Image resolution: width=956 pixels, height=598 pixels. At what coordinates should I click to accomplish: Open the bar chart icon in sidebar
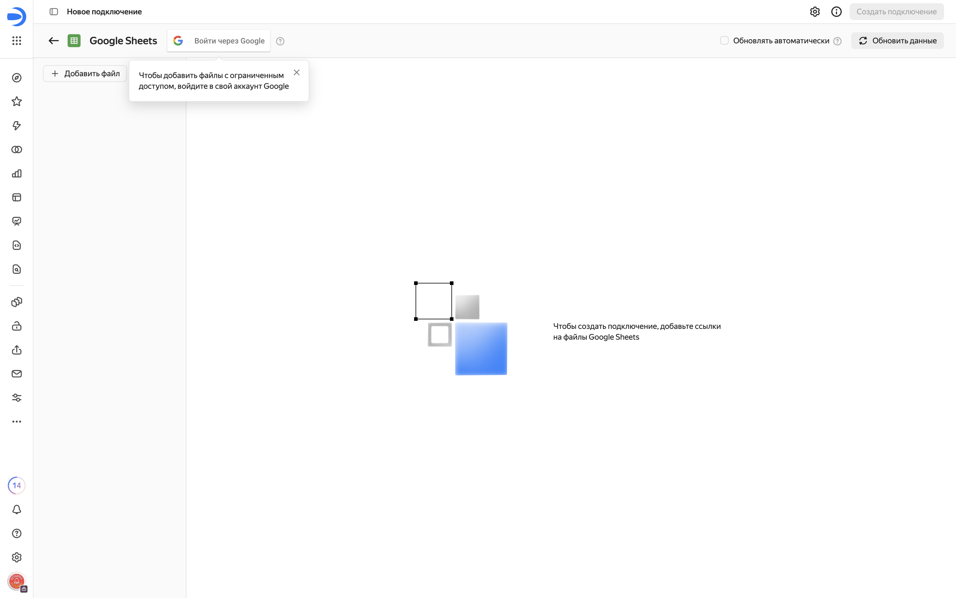[17, 174]
